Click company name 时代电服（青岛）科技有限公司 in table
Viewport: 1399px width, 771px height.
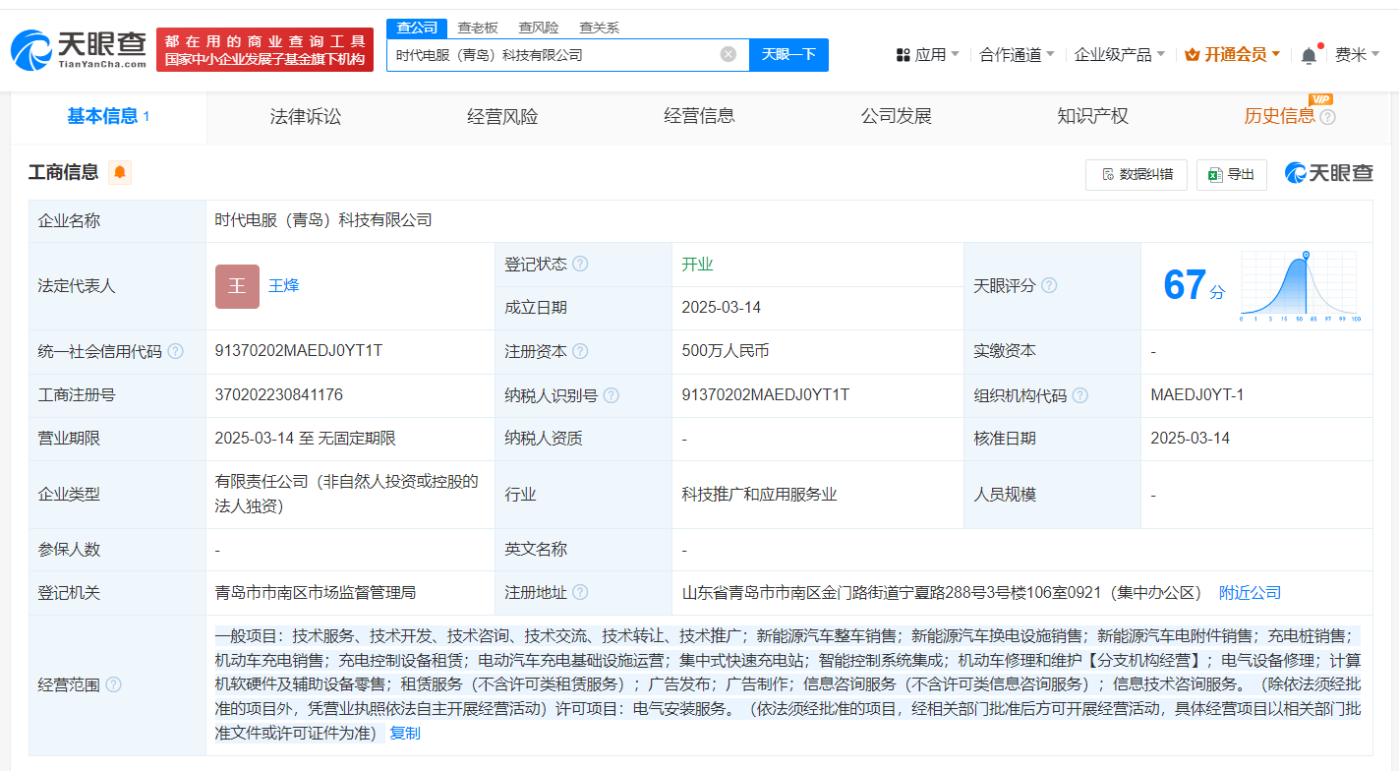323,220
